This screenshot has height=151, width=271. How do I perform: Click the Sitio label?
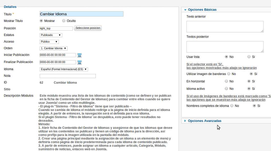click(x=7, y=89)
